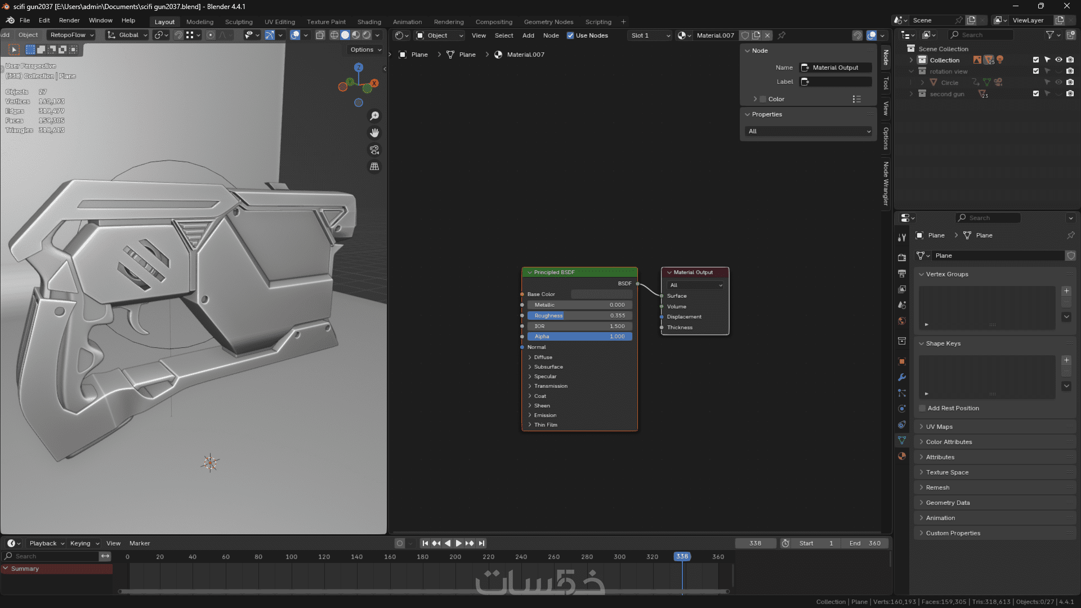
Task: Expand the UV Maps panel
Action: coord(939,427)
